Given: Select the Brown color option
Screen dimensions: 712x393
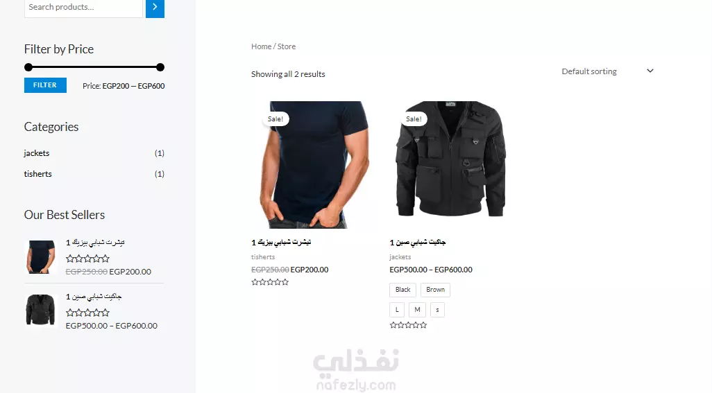Looking at the screenshot, I should point(436,290).
